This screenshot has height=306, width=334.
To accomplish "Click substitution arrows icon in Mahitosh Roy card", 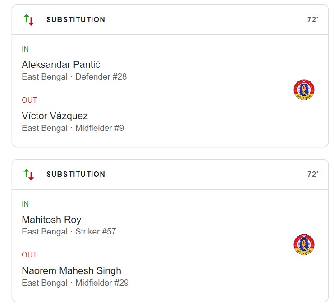I will tap(29, 175).
